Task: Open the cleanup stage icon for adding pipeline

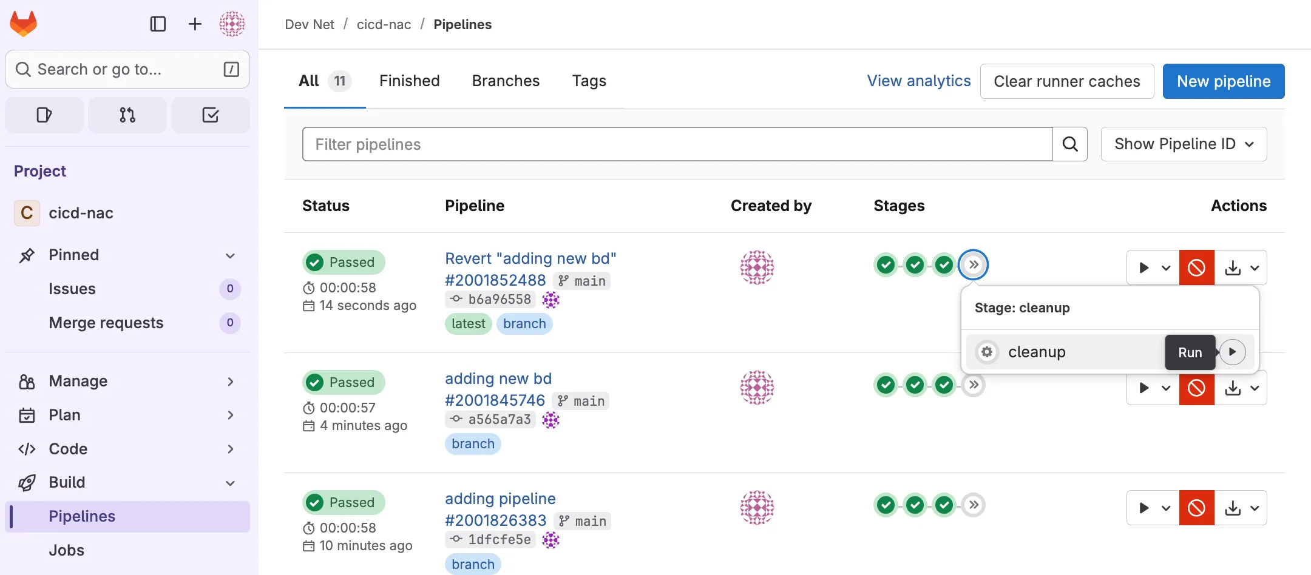Action: 974,505
